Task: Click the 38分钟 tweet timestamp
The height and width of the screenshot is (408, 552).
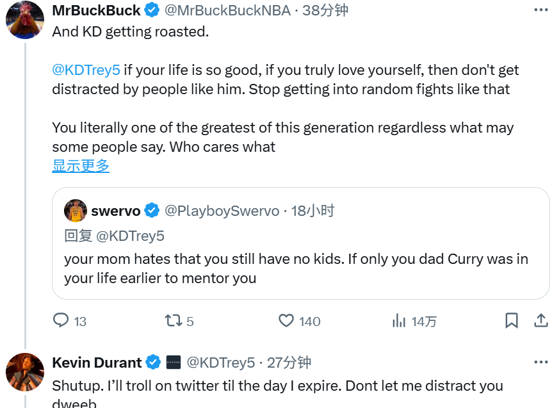Action: 325,10
